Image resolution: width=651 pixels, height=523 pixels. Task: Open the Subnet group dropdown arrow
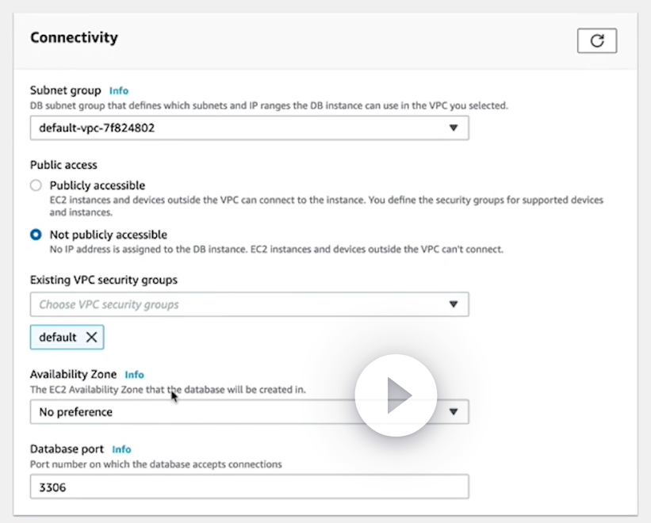(x=454, y=128)
